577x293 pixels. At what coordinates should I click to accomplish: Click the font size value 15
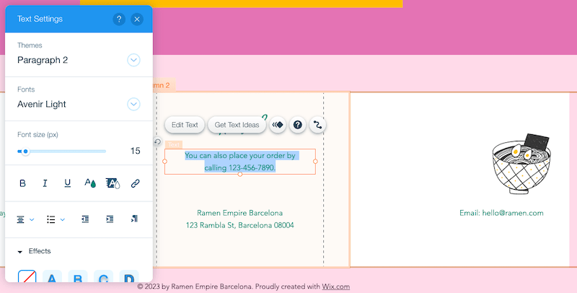(x=135, y=151)
